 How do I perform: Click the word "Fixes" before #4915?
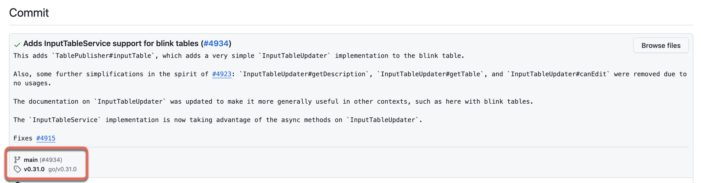point(23,138)
